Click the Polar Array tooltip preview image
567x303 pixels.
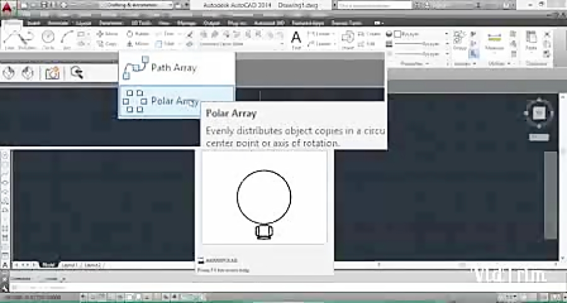point(265,197)
